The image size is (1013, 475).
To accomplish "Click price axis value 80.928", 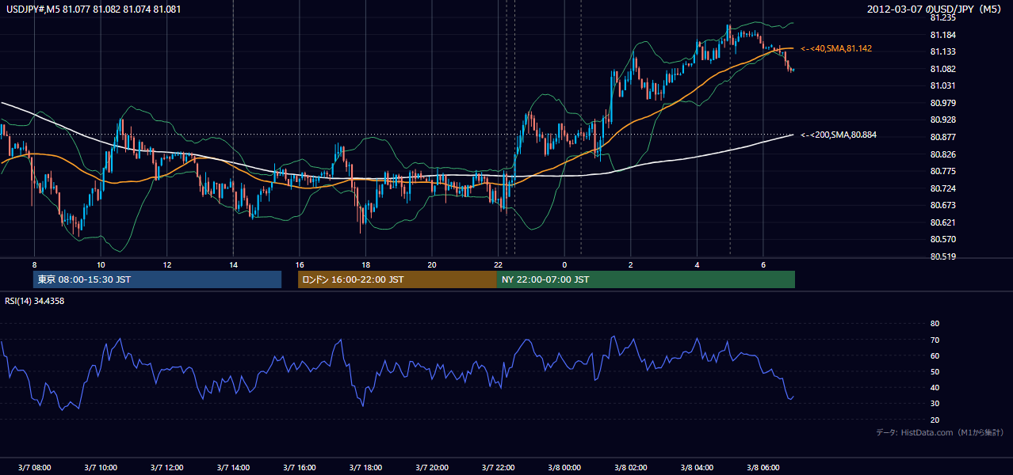I will coord(942,120).
